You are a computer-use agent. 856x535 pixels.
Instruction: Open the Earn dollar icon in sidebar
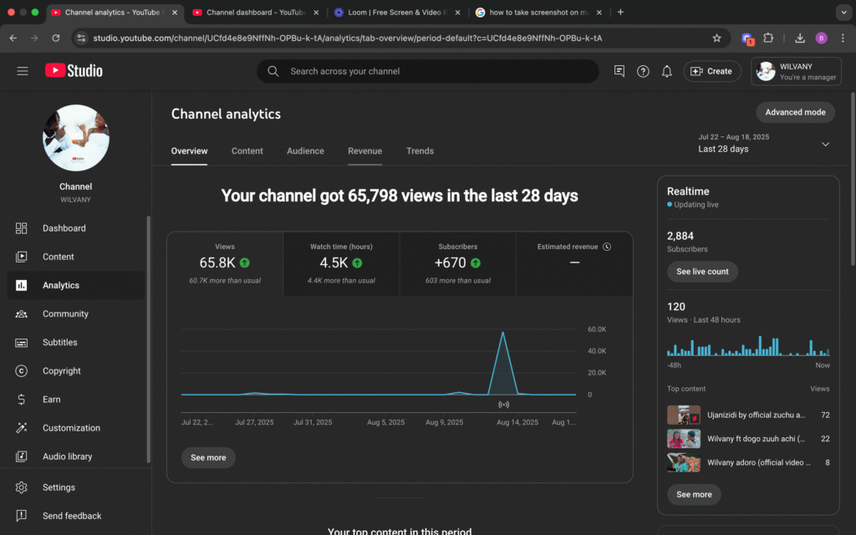pyautogui.click(x=23, y=400)
